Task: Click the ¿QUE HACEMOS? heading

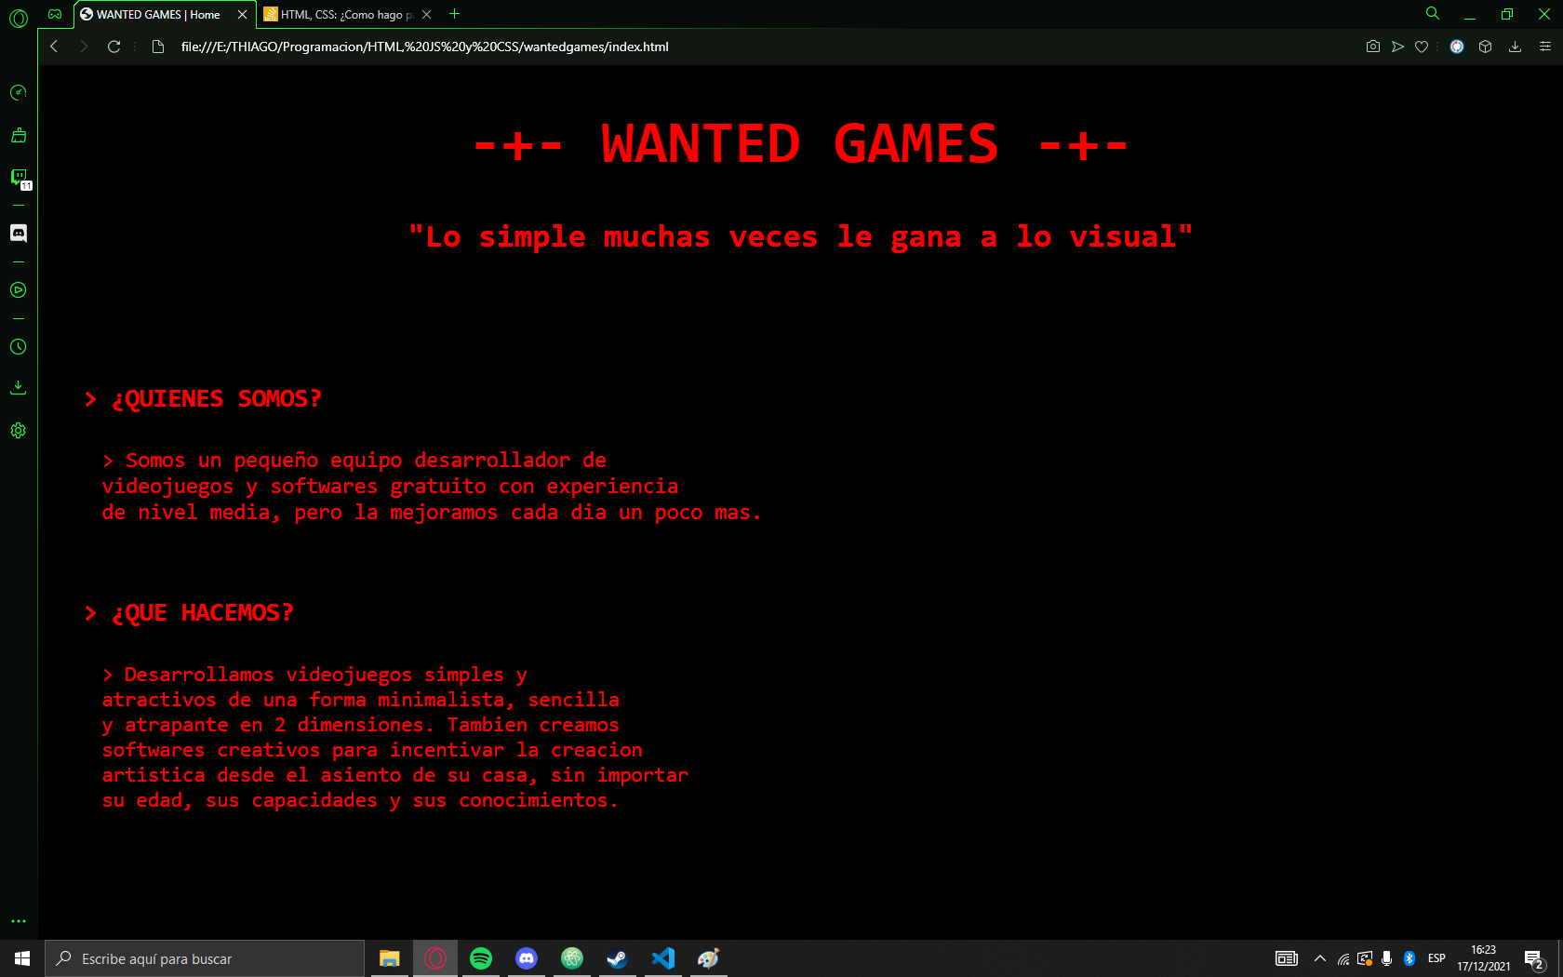Action: [189, 613]
